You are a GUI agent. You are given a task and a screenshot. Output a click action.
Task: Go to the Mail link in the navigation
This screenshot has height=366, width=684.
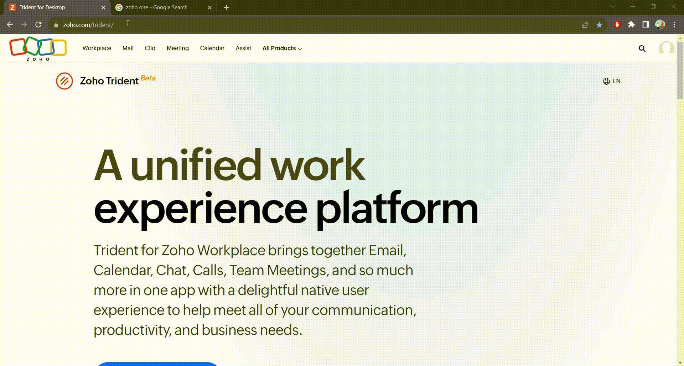128,48
